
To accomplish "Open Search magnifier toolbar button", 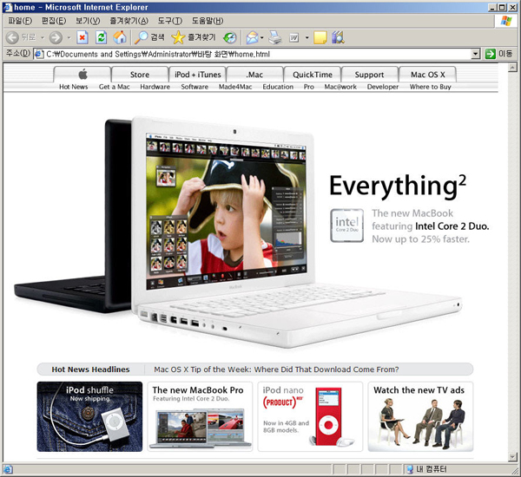I will (149, 37).
